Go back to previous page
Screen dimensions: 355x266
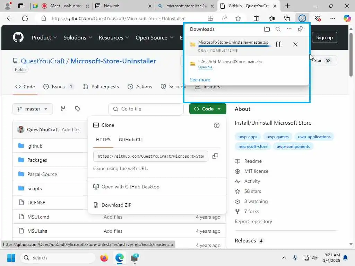(x=10, y=18)
